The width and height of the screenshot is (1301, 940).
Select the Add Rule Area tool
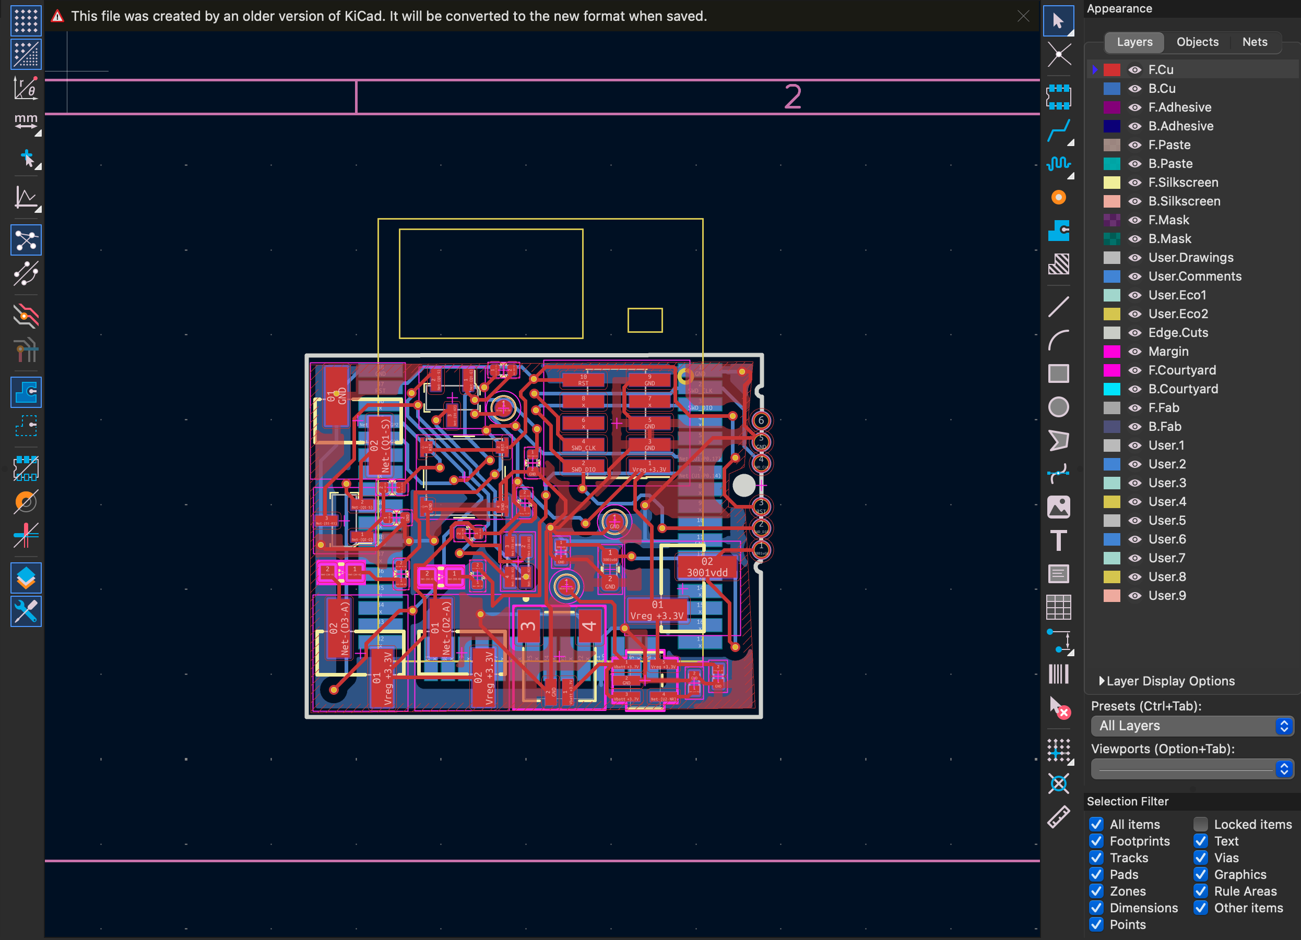[1058, 264]
